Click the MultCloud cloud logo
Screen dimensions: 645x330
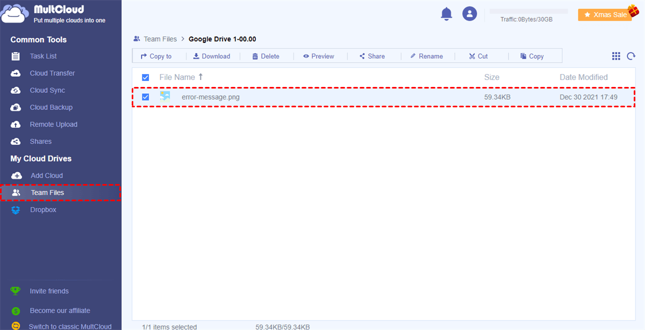(x=15, y=13)
